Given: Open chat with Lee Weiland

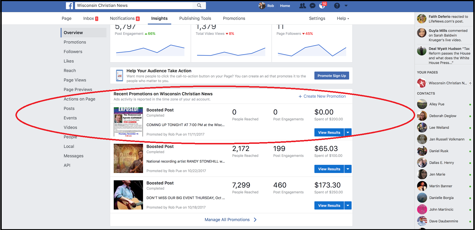Looking at the screenshot, I should 444,128.
